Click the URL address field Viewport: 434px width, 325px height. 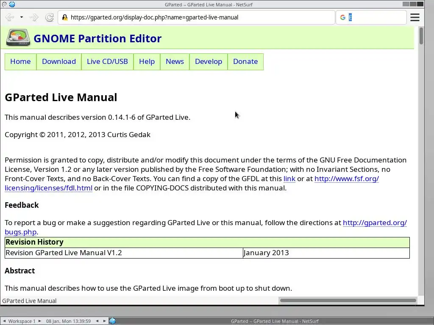196,17
